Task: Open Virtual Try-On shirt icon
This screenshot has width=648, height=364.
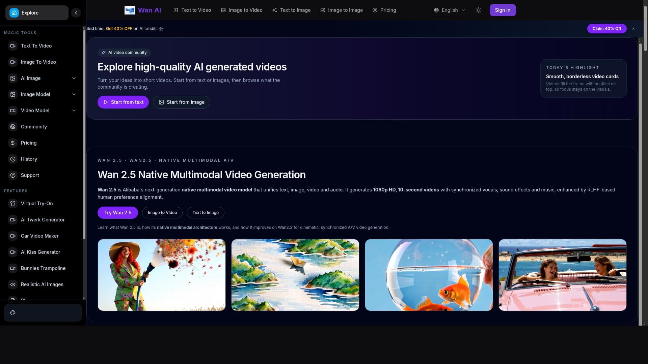Action: [13, 204]
